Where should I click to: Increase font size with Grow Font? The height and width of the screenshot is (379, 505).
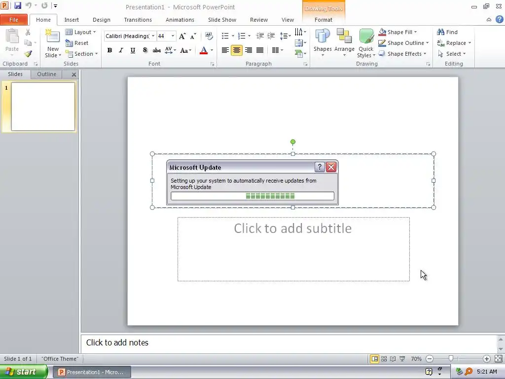[182, 36]
